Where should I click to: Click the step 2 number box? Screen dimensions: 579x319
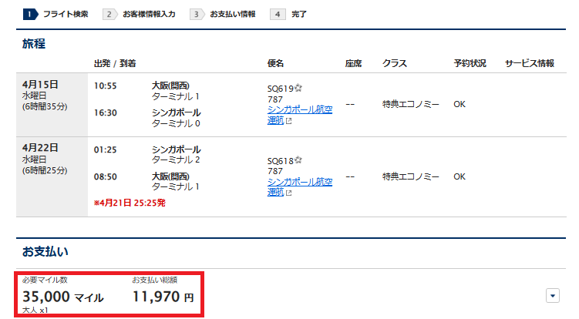pyautogui.click(x=110, y=14)
